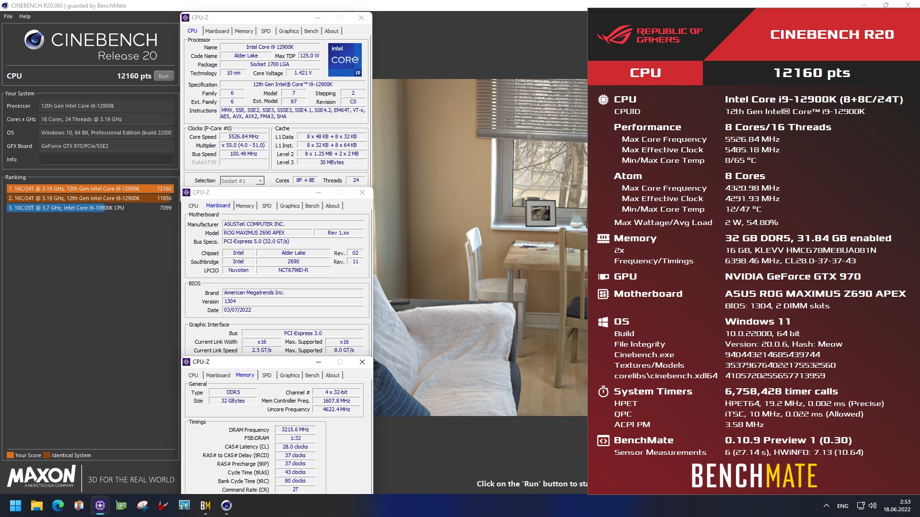Click the BenchMate code bracket icon

(x=603, y=440)
